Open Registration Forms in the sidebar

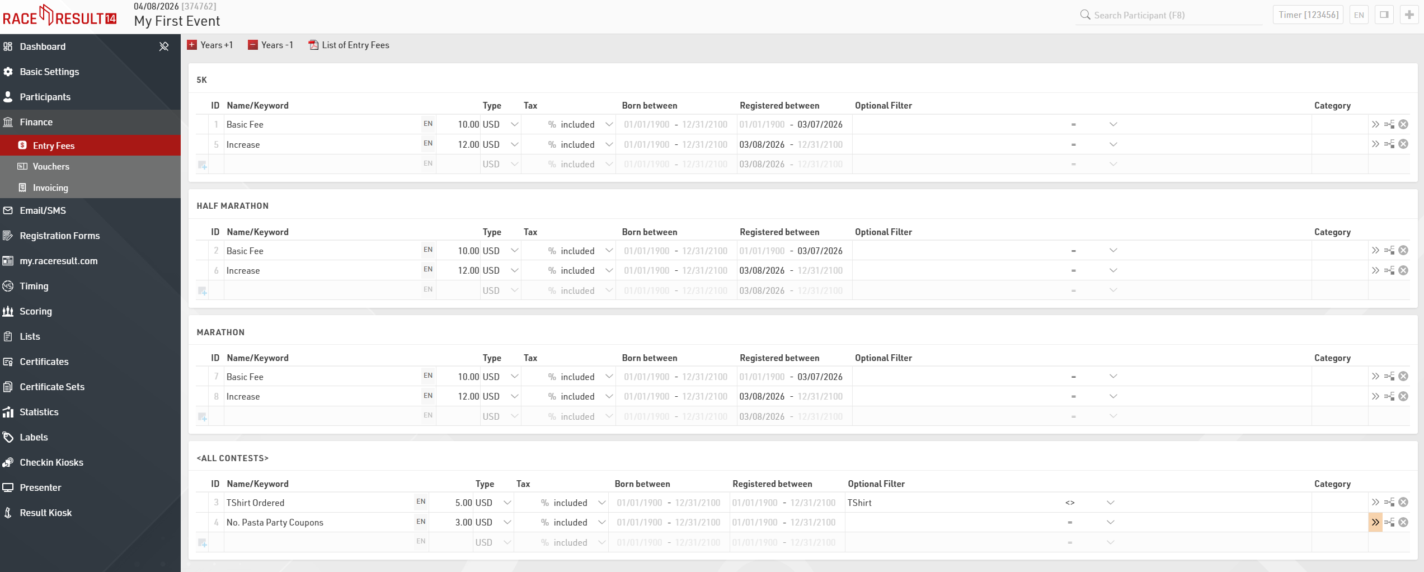(x=59, y=236)
